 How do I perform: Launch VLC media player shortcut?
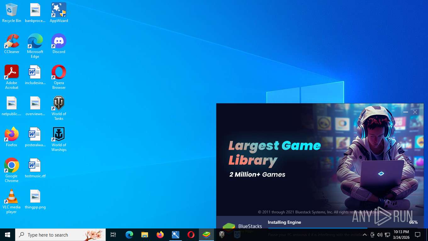point(12,201)
